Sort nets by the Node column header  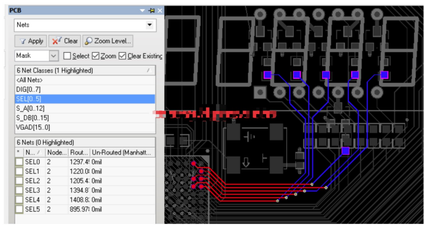(56, 153)
